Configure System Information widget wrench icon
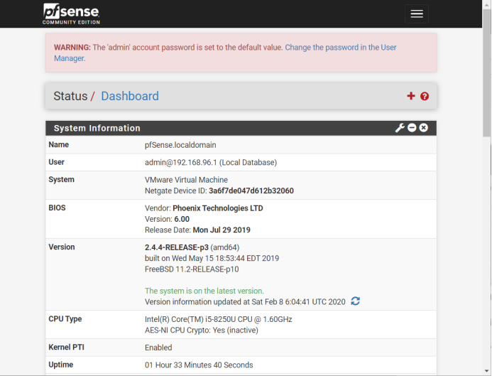This screenshot has width=492, height=376. pyautogui.click(x=400, y=128)
